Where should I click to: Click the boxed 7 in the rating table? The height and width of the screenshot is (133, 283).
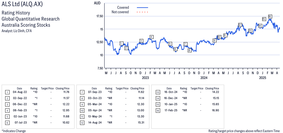(82, 92)
